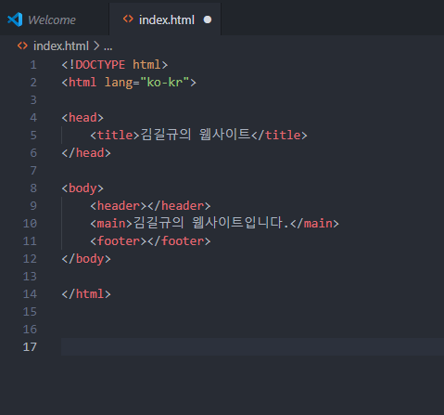The image size is (444, 415).
Task: Click the opening head tag on line 4
Action: tap(82, 118)
